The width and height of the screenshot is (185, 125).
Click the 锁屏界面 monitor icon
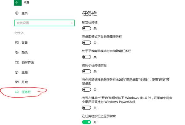[17, 62]
